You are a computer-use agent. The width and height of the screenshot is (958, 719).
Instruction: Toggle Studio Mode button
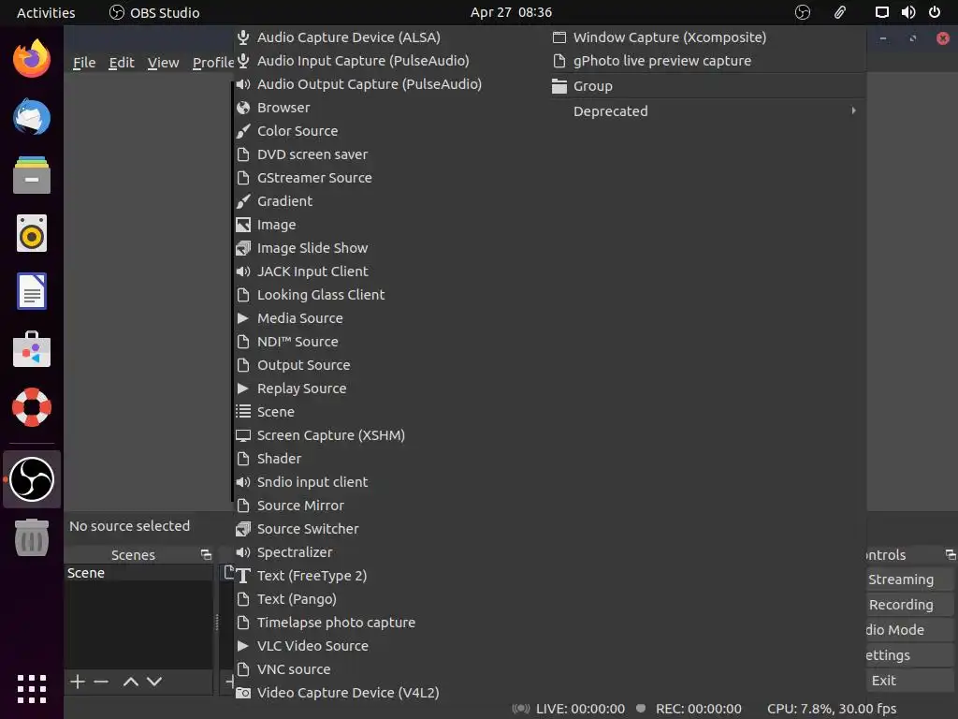coord(909,630)
